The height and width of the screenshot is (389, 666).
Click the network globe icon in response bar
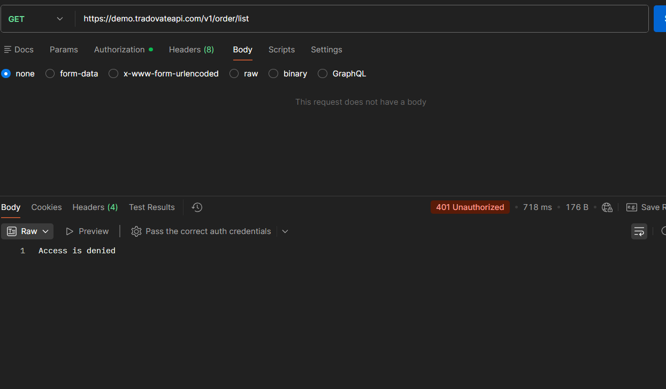tap(607, 207)
